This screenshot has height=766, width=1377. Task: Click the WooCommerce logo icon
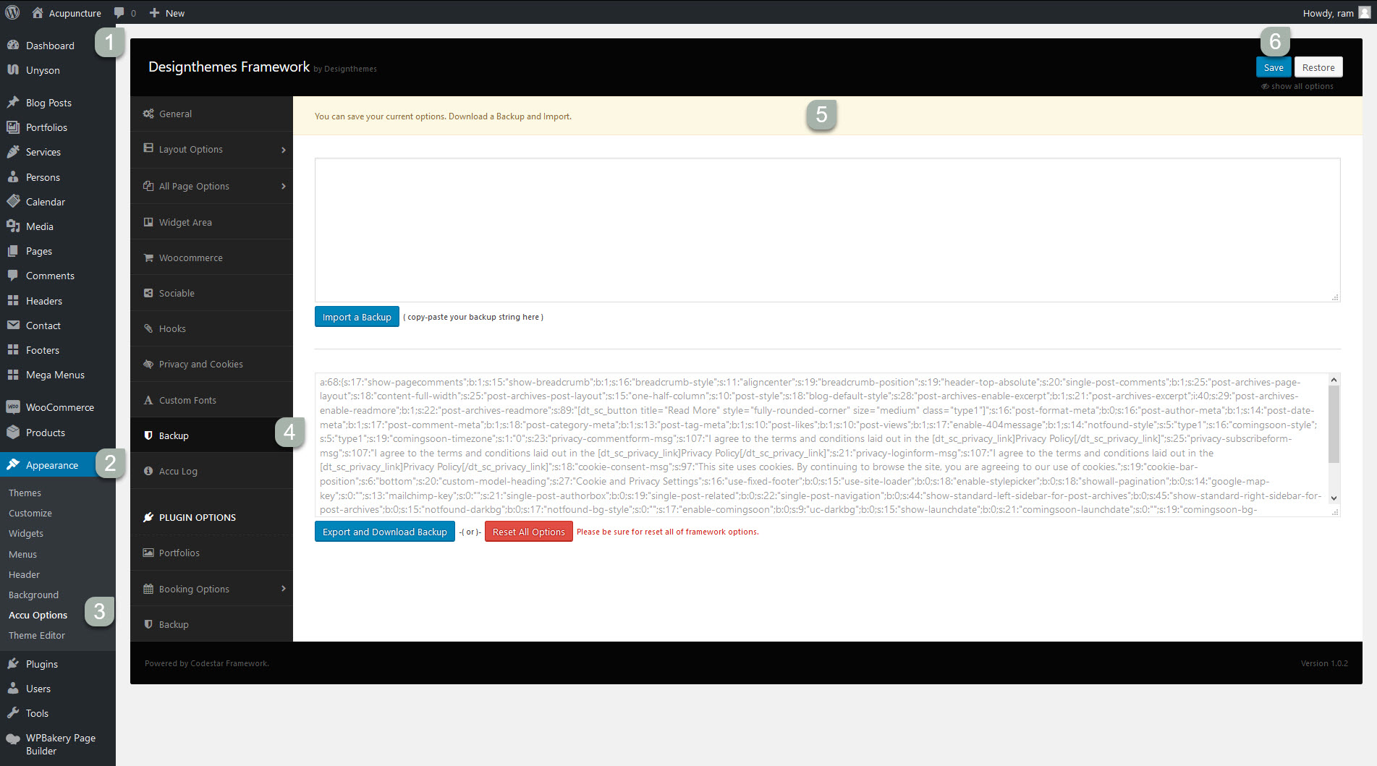[13, 407]
